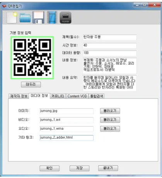
Task: Switch to the 통합검색 tab
Action: [x=97, y=96]
